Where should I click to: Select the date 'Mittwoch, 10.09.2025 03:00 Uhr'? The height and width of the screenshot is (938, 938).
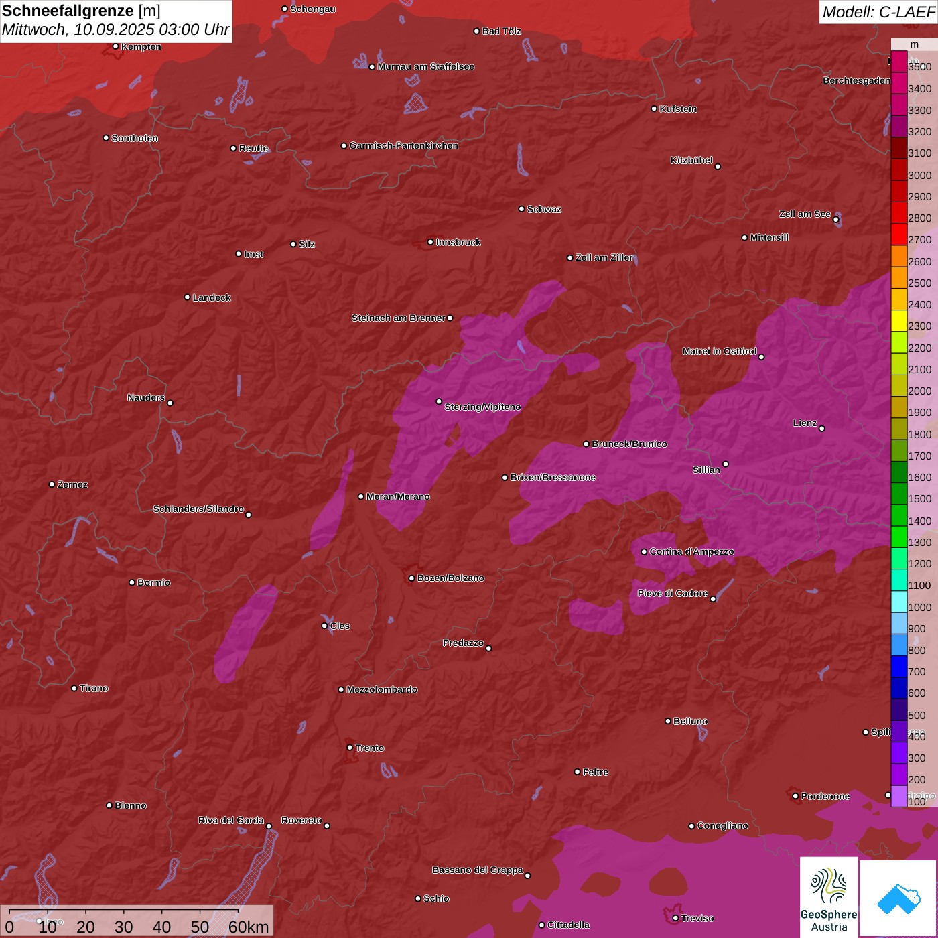pyautogui.click(x=115, y=30)
